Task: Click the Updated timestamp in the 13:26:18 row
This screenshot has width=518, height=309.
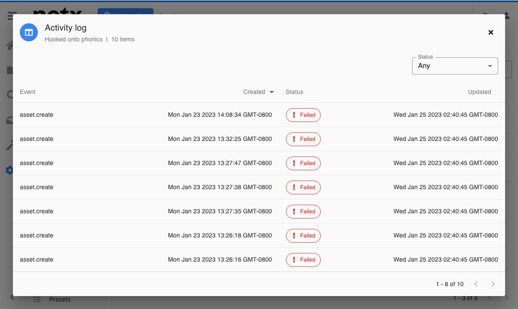Action: tap(446, 236)
